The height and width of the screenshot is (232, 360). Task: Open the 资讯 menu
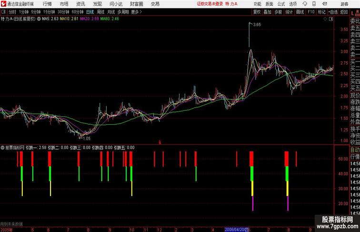(x=80, y=4)
